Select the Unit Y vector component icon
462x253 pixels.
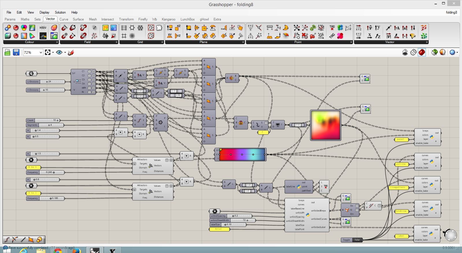pyautogui.click(x=377, y=28)
